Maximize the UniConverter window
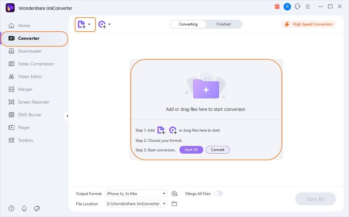The image size is (349, 217). pos(330,7)
